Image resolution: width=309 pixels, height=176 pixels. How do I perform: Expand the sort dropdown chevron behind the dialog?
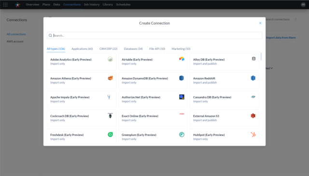pos(271,68)
